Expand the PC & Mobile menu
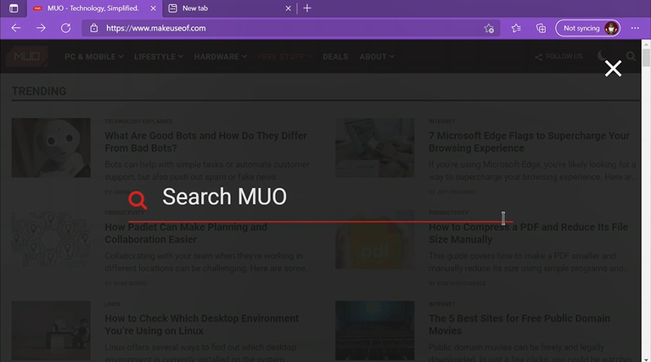651x362 pixels. point(94,57)
